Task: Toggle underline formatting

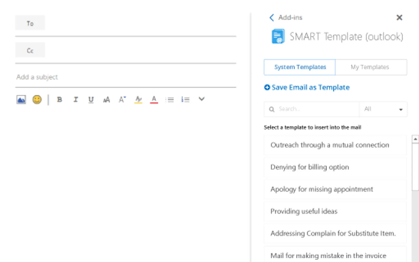Action: (91, 100)
